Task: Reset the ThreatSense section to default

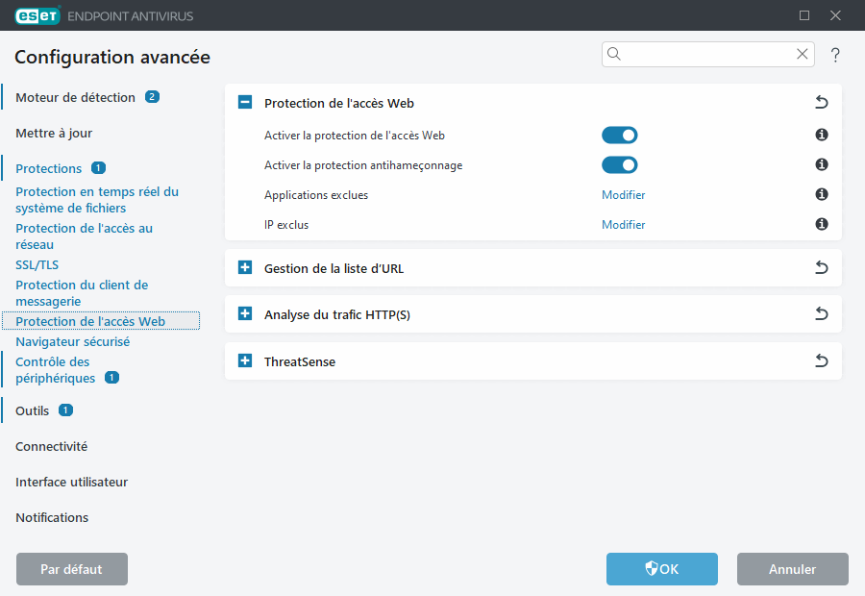Action: (x=821, y=361)
